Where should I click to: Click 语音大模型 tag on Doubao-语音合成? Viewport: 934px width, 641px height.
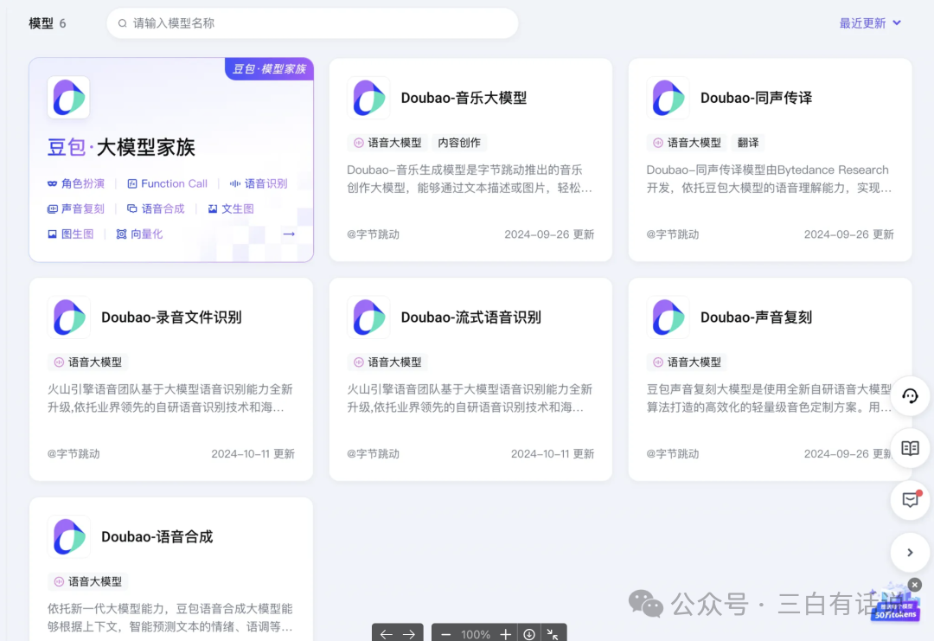pyautogui.click(x=87, y=581)
